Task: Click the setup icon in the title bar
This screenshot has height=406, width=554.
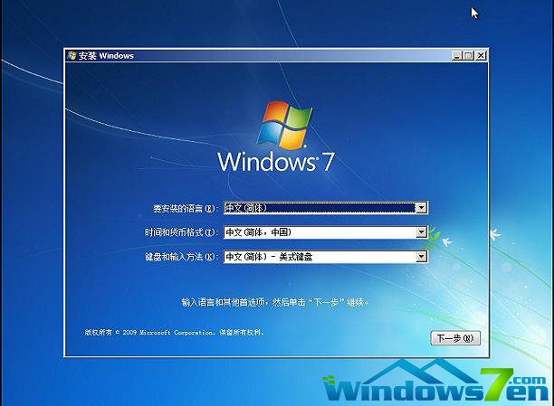Action: click(x=72, y=55)
